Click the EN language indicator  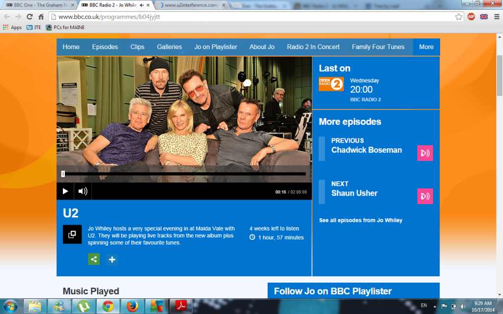click(424, 305)
